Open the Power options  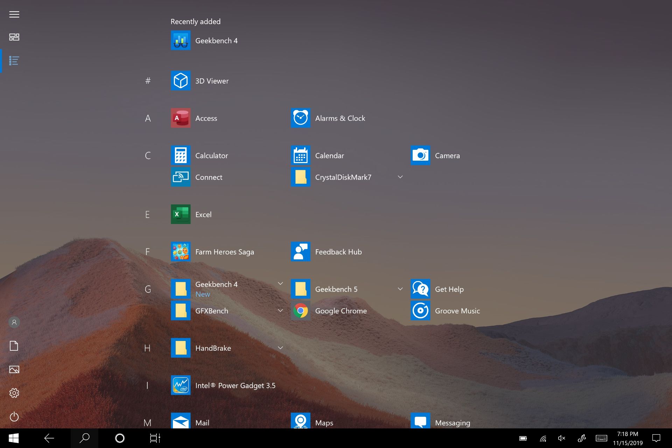[x=14, y=416]
